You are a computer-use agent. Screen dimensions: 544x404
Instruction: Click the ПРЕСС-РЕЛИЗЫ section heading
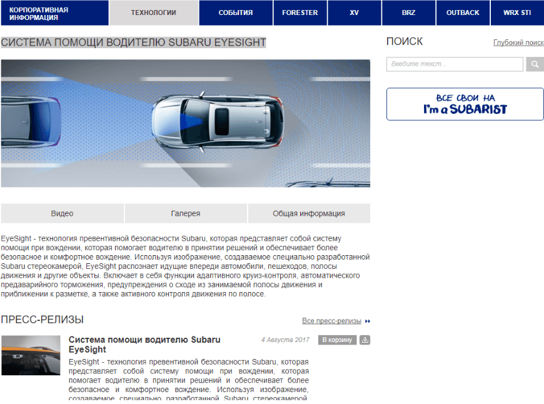[x=43, y=320]
